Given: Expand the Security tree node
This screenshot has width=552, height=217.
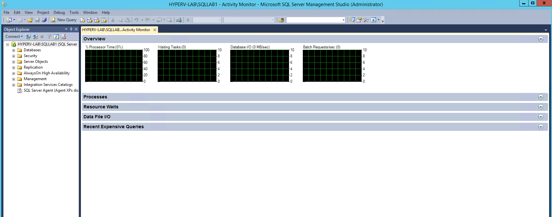Looking at the screenshot, I should pos(13,56).
